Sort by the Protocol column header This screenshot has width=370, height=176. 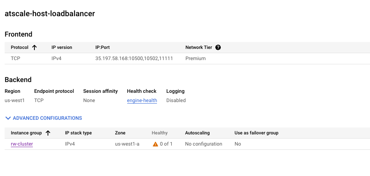[x=20, y=47]
